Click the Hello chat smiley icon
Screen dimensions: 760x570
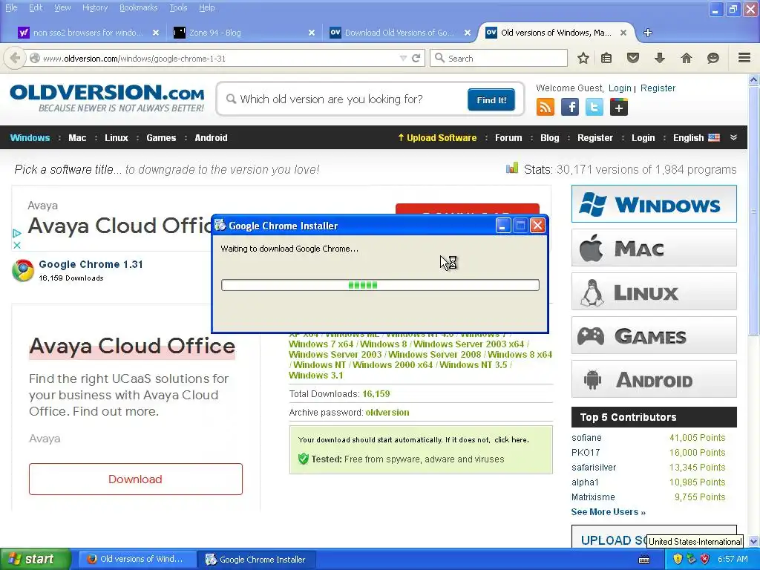tap(713, 58)
